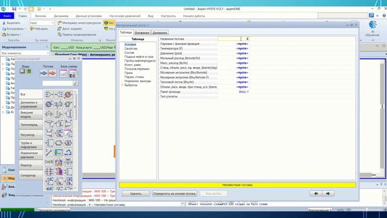
Task: Switch to Данные установки ribbon tab
Action: point(89,16)
